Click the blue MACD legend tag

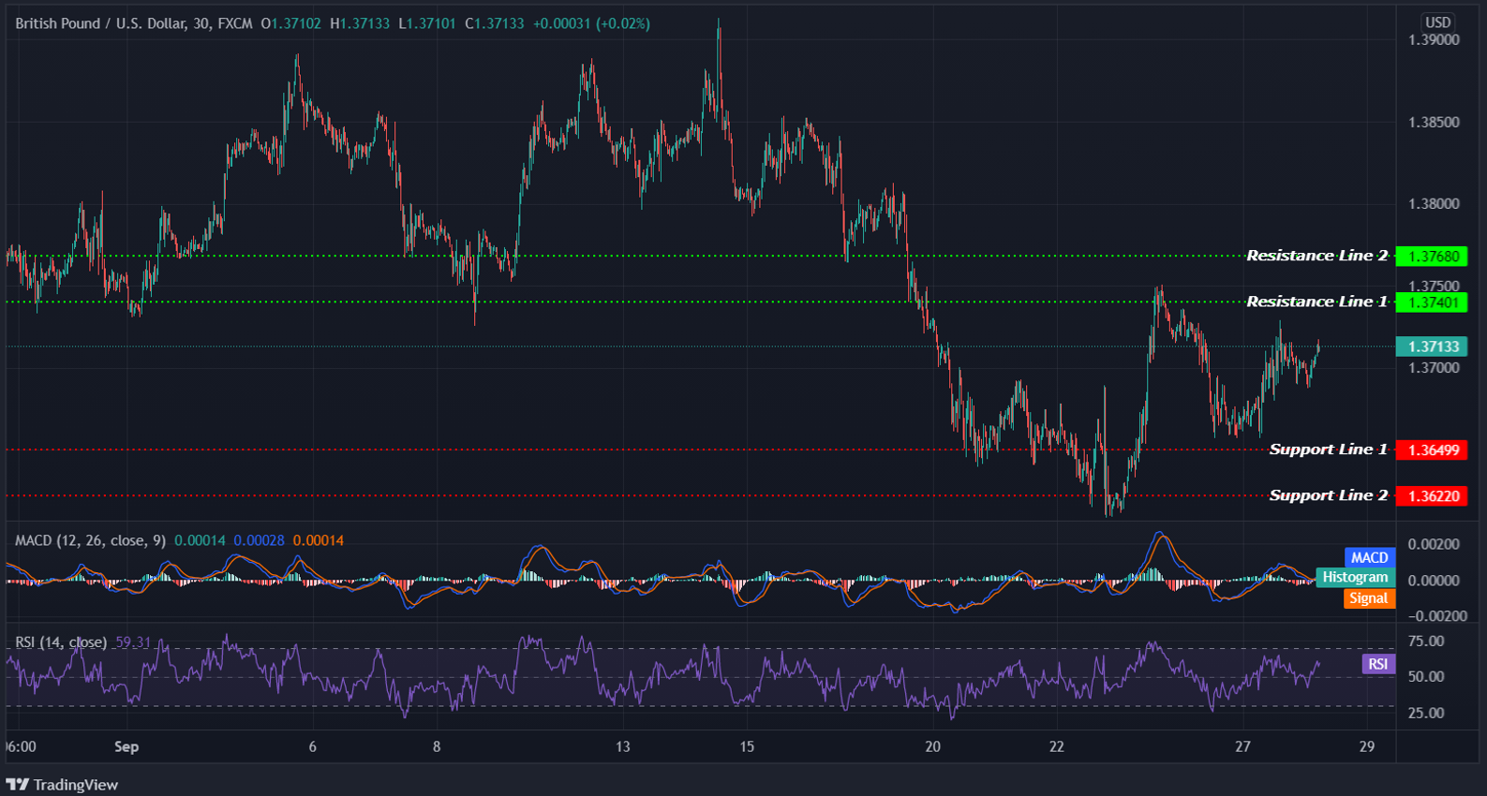pyautogui.click(x=1370, y=558)
